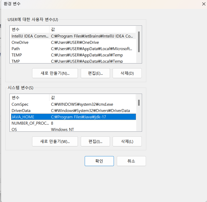Click 새로 만들기(N)... for user variables
The width and height of the screenshot is (207, 202).
pos(55,73)
